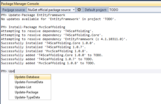Image resolution: width=161 pixels, height=104 pixels.
Task: Open the Default project TODO dropdown
Action: [x=135, y=10]
